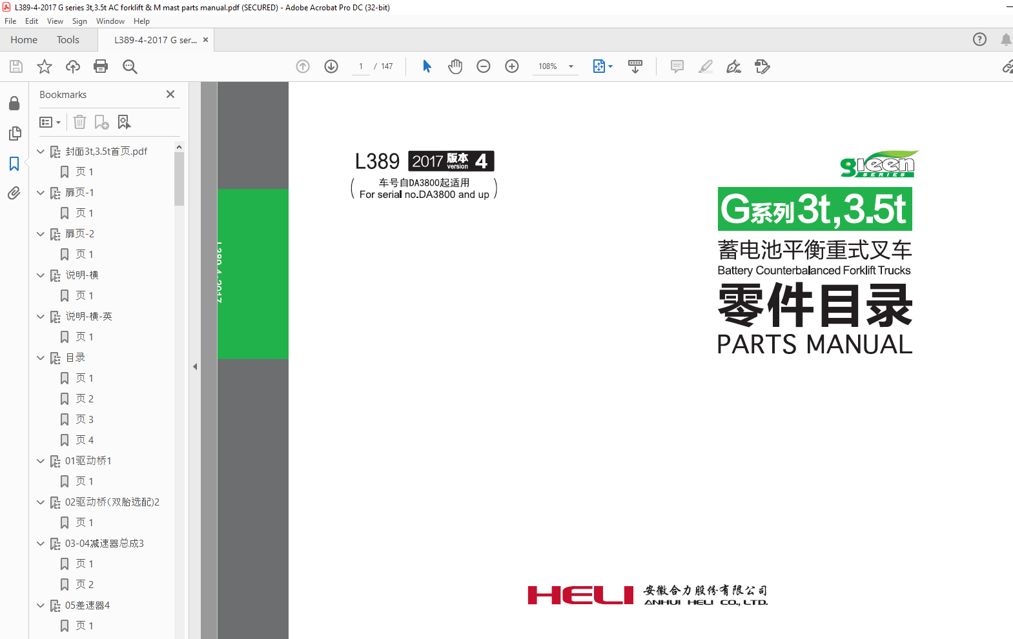Open the Sign document tool

point(734,66)
